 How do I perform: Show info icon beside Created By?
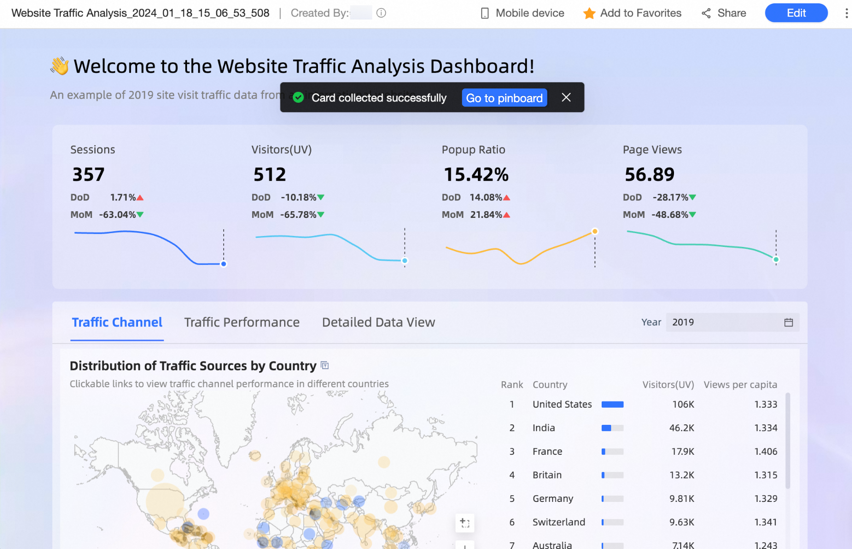coord(381,13)
